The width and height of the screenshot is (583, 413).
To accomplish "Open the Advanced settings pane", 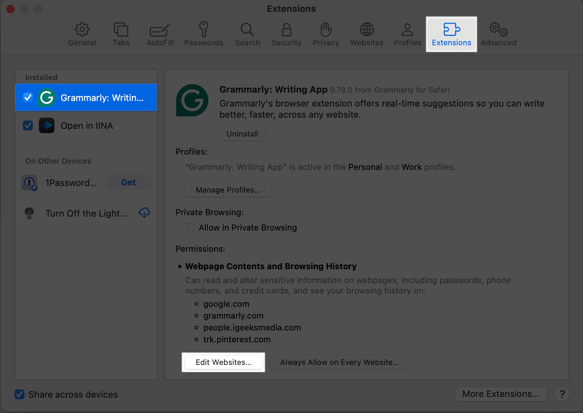I will [498, 33].
